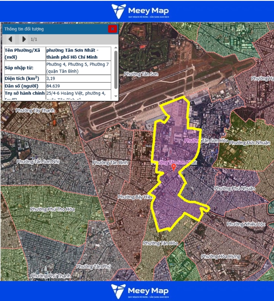Click the Phường Bảy Hiền map label
The height and width of the screenshot is (301, 274).
(x=134, y=197)
